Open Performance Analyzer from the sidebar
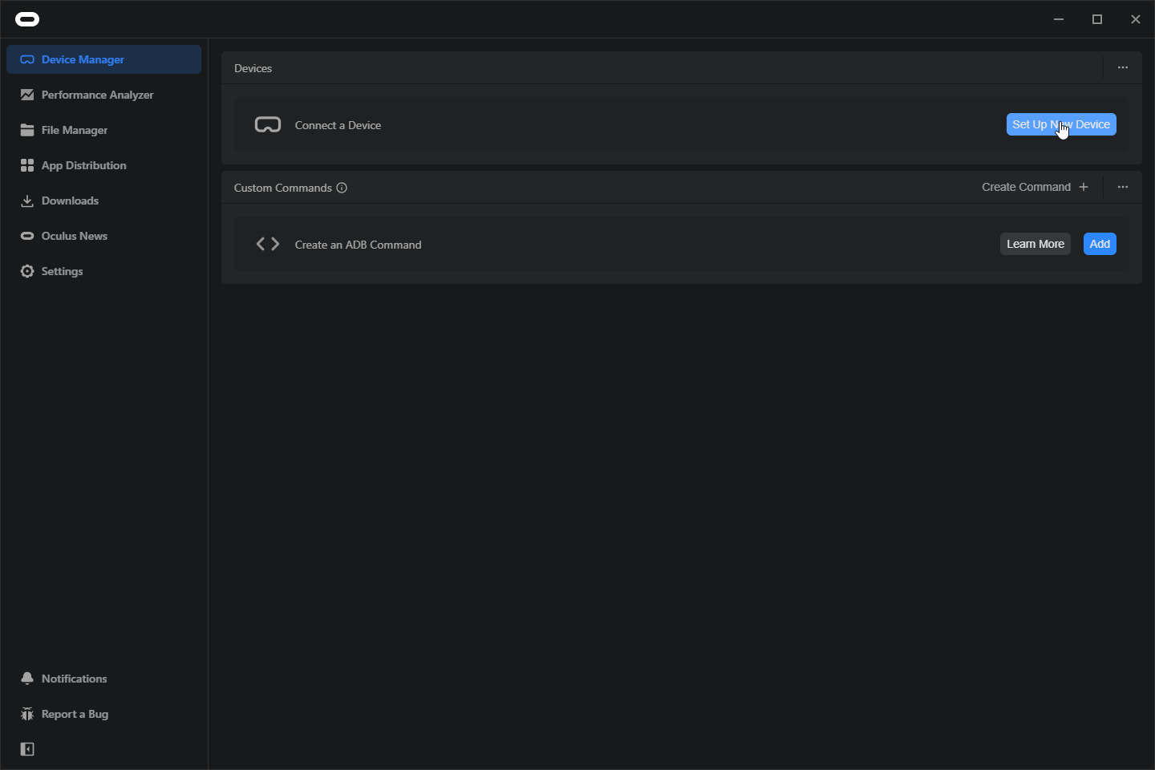 point(97,95)
